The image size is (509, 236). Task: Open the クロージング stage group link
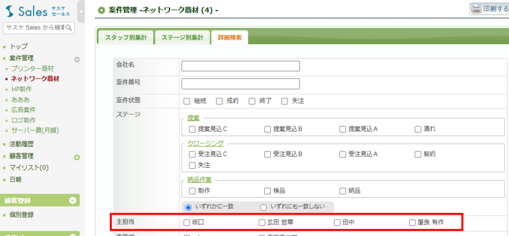[206, 144]
